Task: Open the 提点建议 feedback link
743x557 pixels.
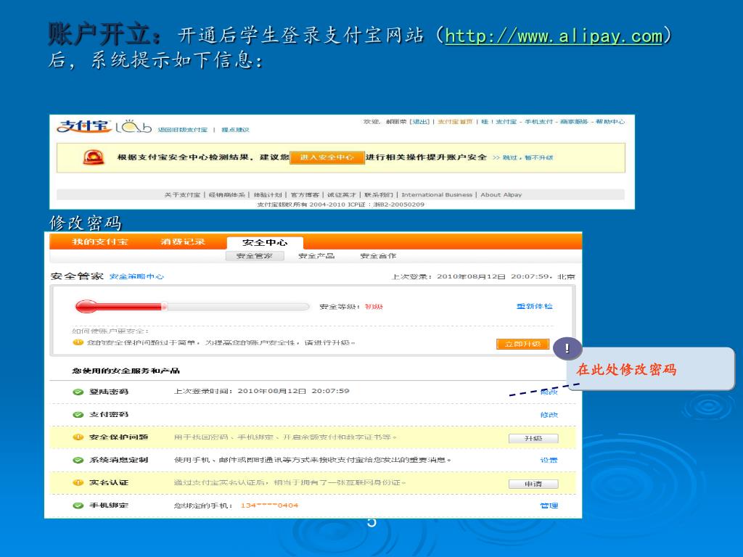Action: coord(236,130)
